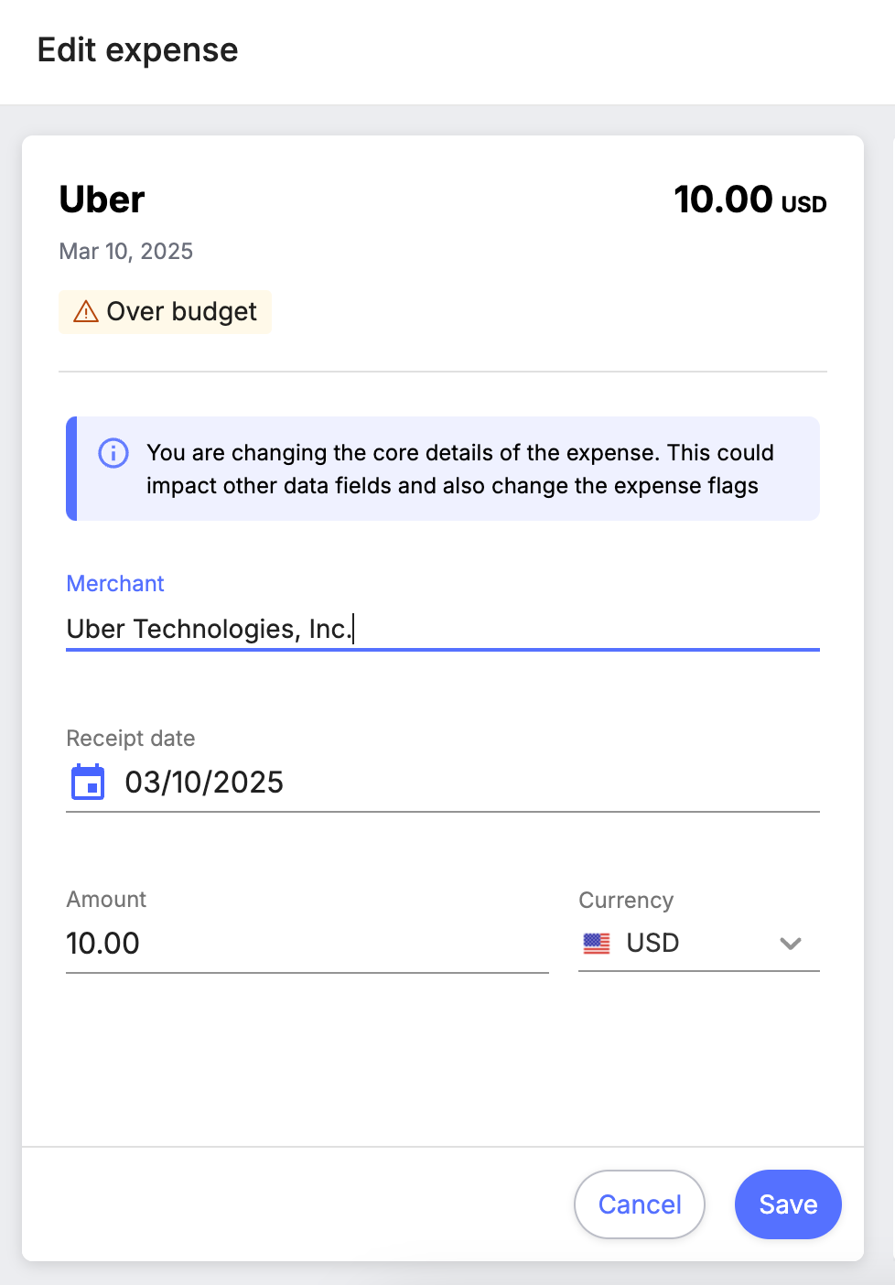Click the US flag icon in Currency

pyautogui.click(x=597, y=943)
